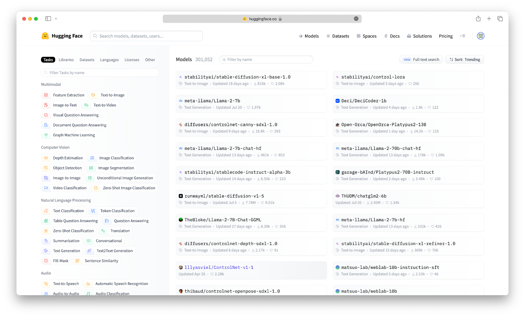Select the Automatic Speech Recognition task filter
This screenshot has height=317, width=525.
[x=117, y=284]
